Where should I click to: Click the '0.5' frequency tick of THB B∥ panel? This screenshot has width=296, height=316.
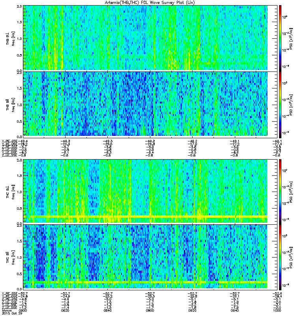[19, 121]
